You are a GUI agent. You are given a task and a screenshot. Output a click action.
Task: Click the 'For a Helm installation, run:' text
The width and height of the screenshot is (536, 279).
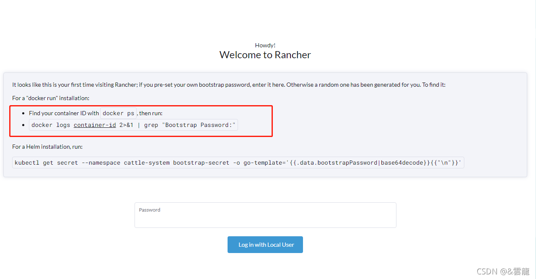coord(47,147)
